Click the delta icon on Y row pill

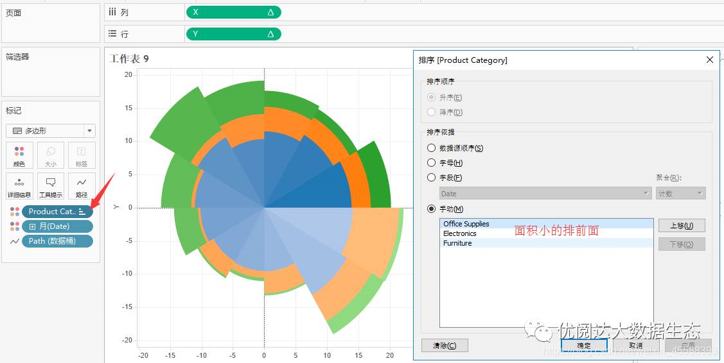270,34
